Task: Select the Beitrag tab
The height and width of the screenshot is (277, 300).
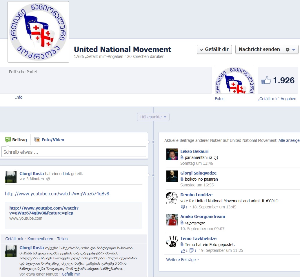Action: (x=16, y=140)
